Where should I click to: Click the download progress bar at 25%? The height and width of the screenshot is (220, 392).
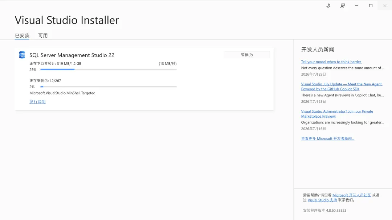point(109,69)
